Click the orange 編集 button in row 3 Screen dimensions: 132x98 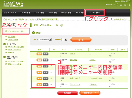39,66
